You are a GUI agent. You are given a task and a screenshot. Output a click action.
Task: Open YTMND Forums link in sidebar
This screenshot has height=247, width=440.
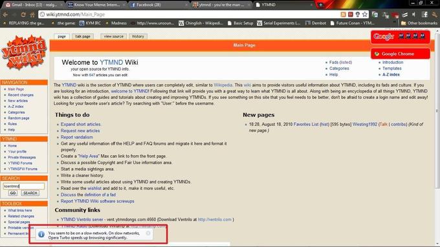20,163
